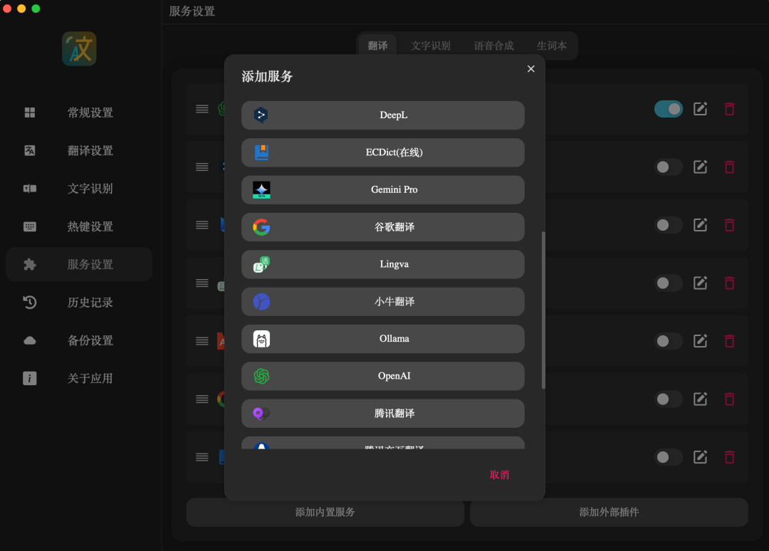Grab the drag handle beside the red A icon
Image resolution: width=769 pixels, height=551 pixels.
click(202, 341)
